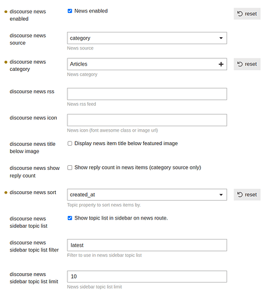
Task: Click the sidebar topic list limit field '10'
Action: (x=147, y=277)
